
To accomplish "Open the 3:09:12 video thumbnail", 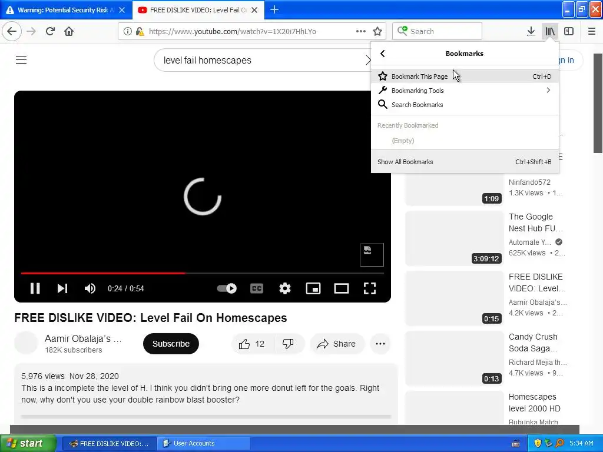I will point(454,238).
